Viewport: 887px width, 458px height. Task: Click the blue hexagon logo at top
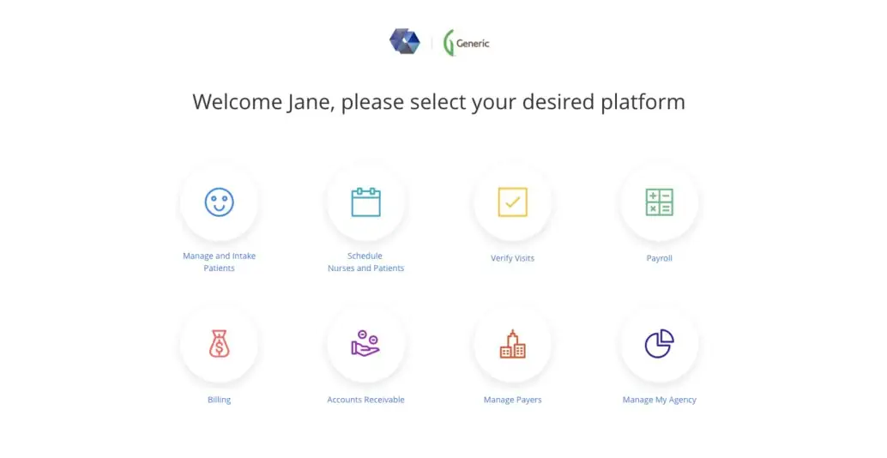(404, 42)
